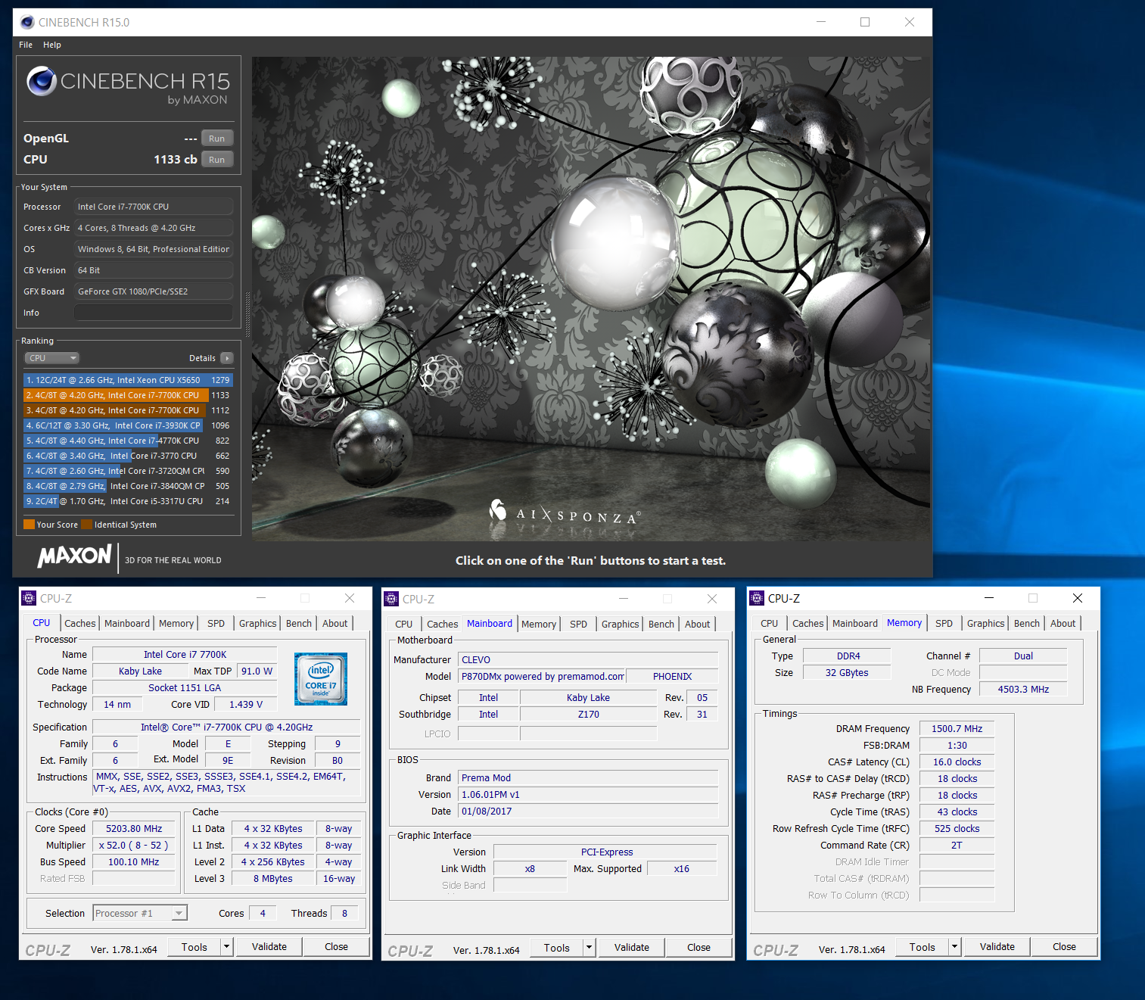The width and height of the screenshot is (1145, 1000).
Task: Click the Memory size 32 GBytes value
Action: [x=847, y=672]
